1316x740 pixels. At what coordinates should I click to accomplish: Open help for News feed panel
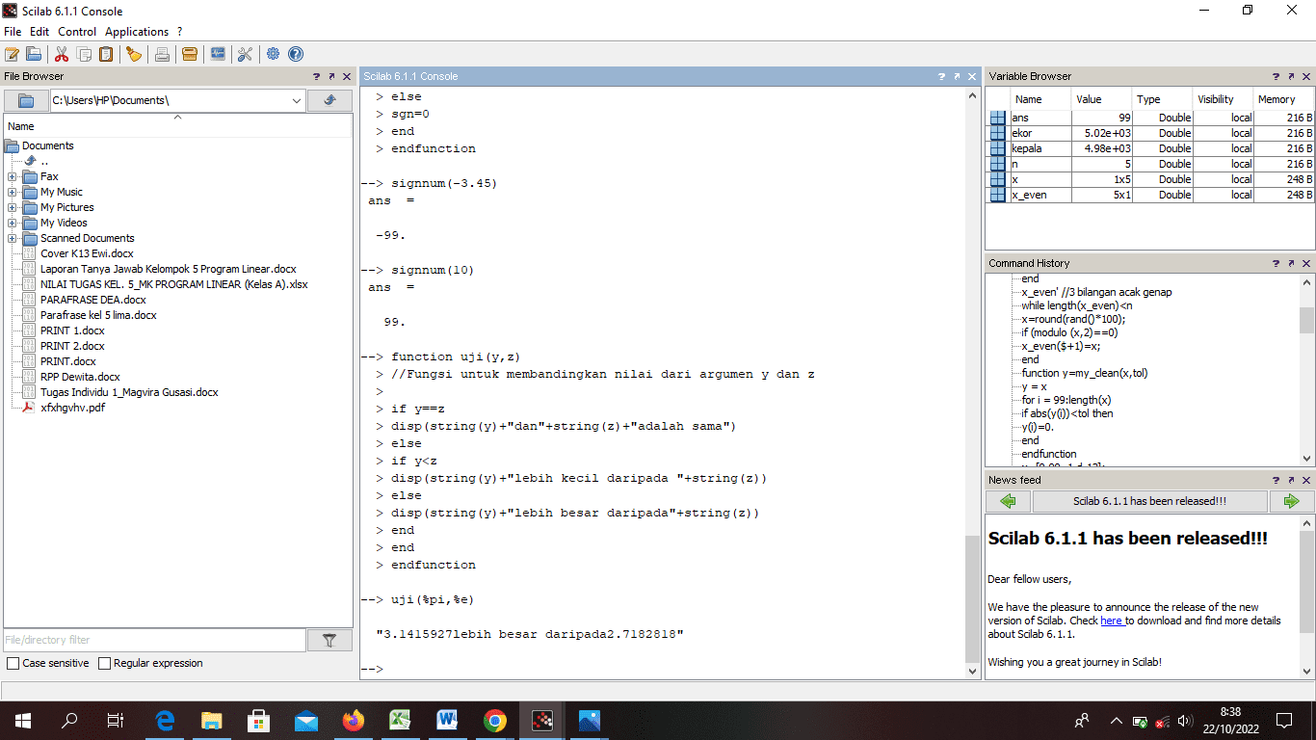tap(1276, 480)
